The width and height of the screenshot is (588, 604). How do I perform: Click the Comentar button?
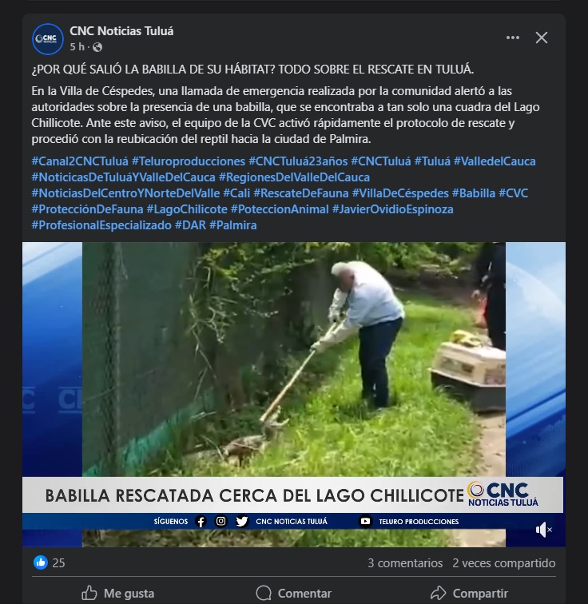pos(293,593)
